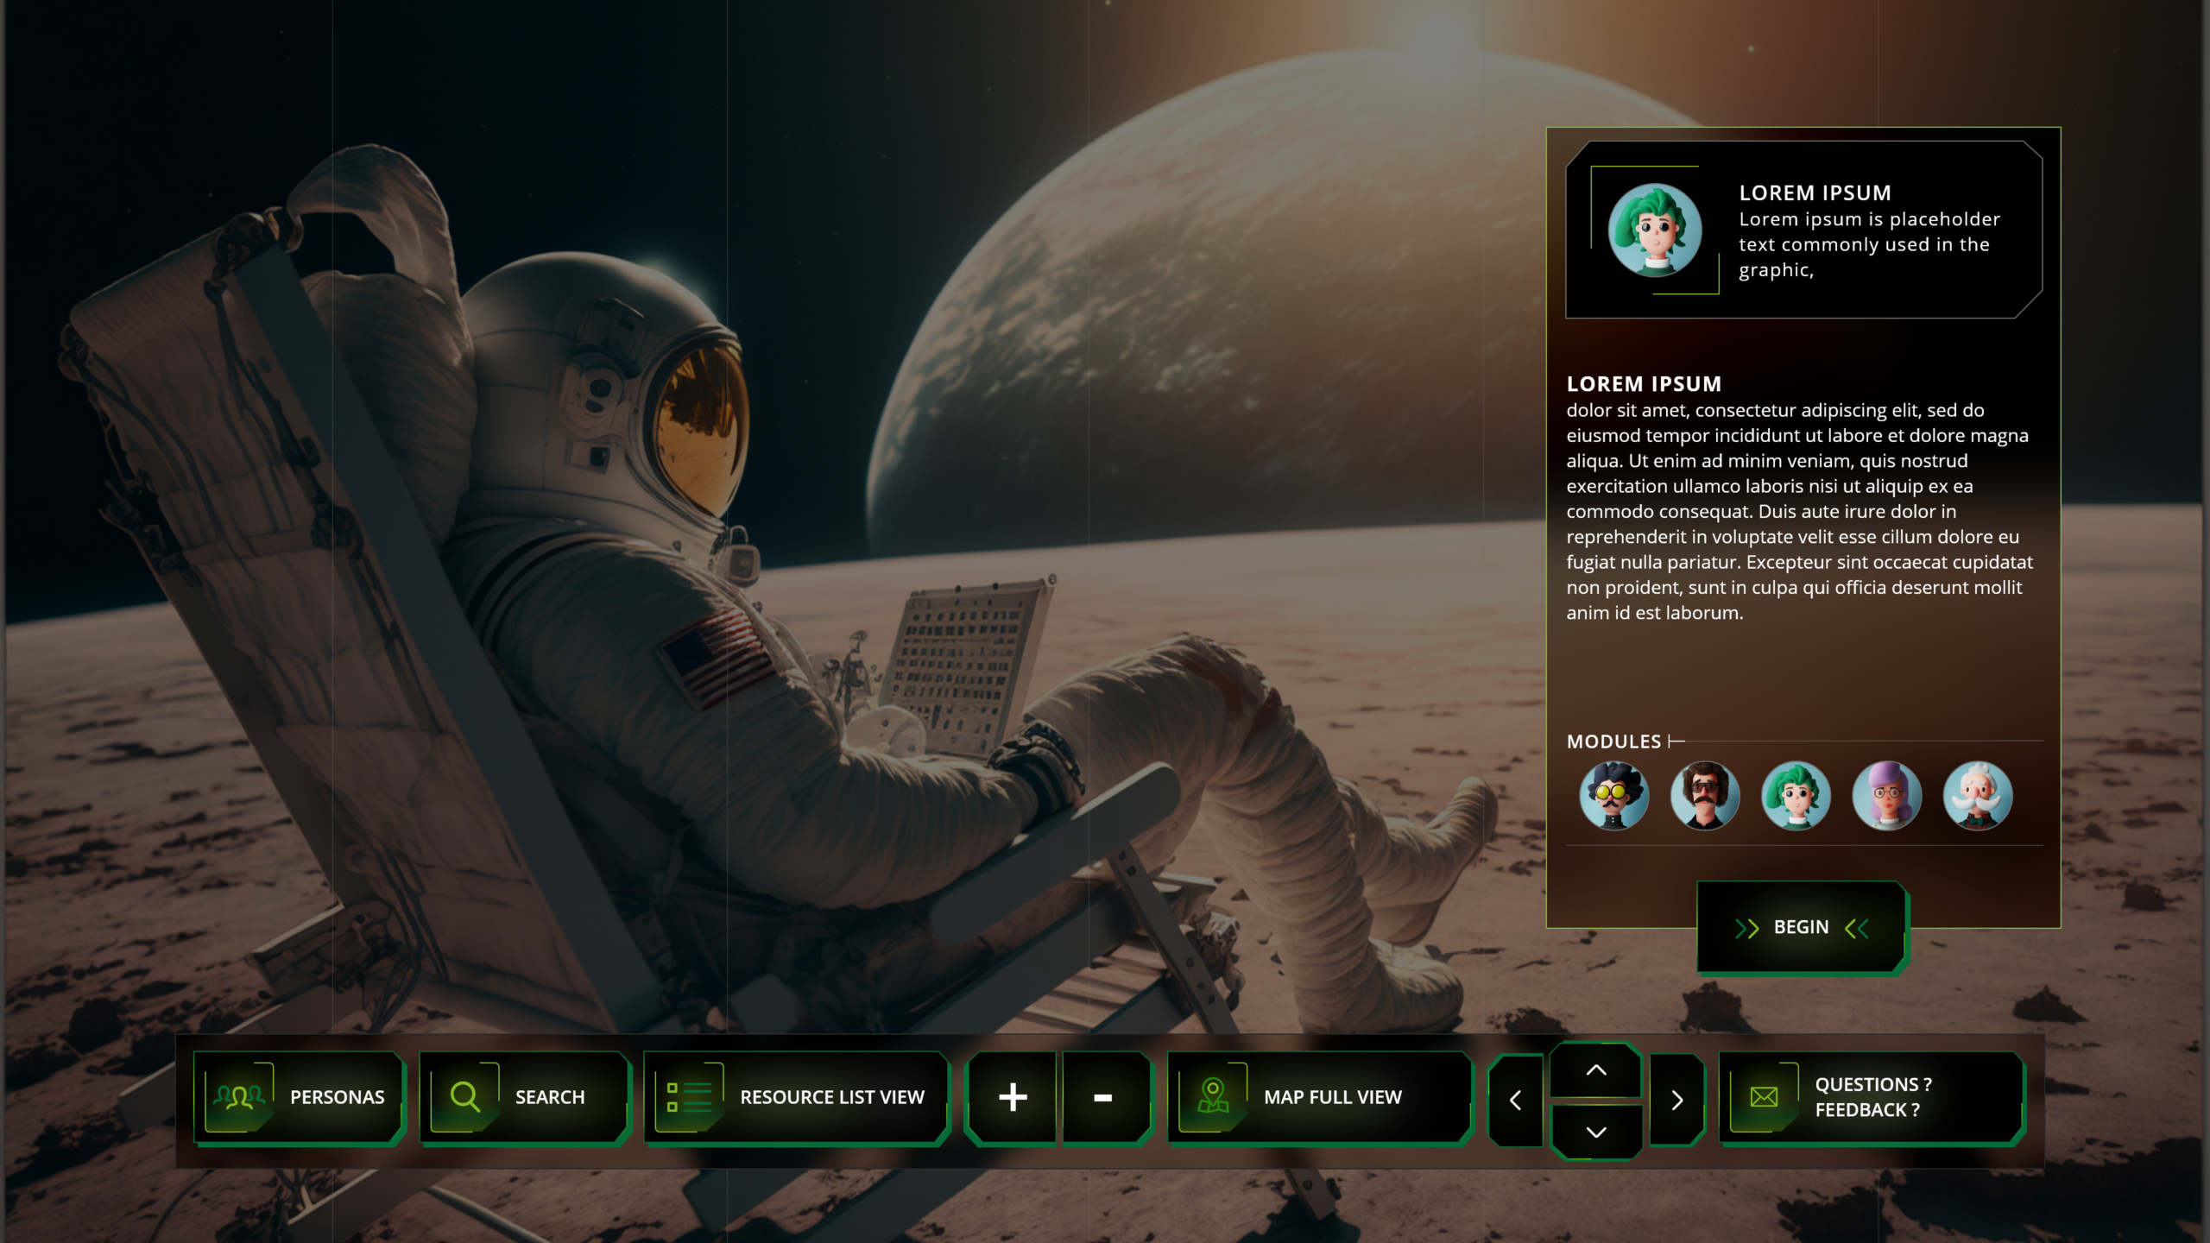2210x1243 pixels.
Task: Pan map down with down chevron
Action: [x=1596, y=1132]
